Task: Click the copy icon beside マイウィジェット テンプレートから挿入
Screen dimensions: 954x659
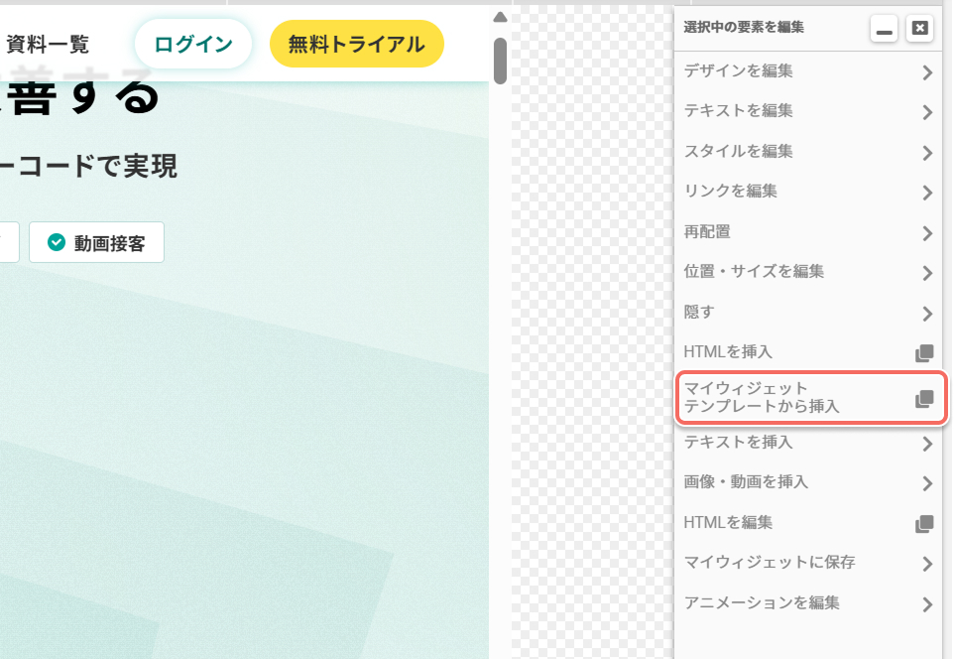Action: (924, 398)
